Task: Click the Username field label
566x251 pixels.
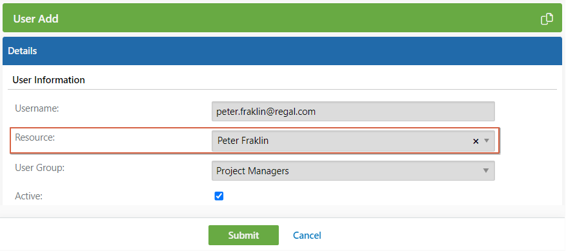Action: tap(37, 108)
